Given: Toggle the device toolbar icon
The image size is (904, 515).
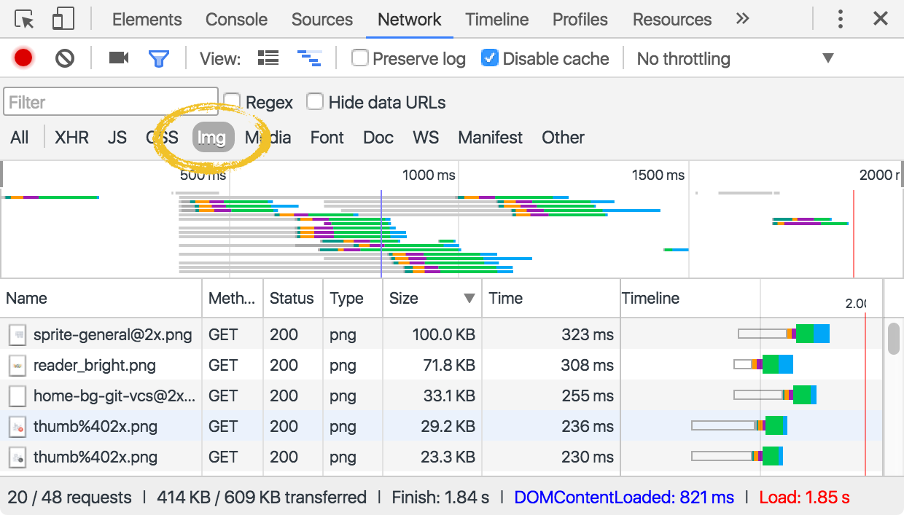Looking at the screenshot, I should point(63,19).
